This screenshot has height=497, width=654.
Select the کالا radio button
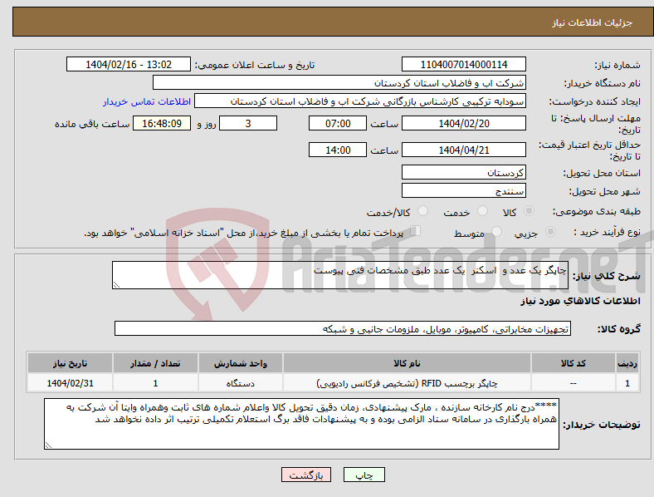coord(529,211)
